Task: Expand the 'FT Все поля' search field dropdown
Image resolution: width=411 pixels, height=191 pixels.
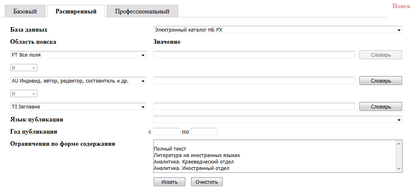Action: 78,55
